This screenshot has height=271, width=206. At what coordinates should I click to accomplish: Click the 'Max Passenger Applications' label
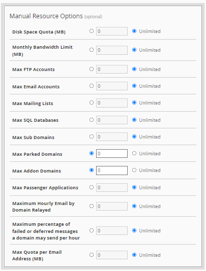45,188
